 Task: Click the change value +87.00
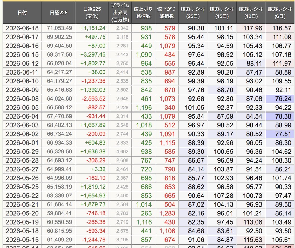97,46
